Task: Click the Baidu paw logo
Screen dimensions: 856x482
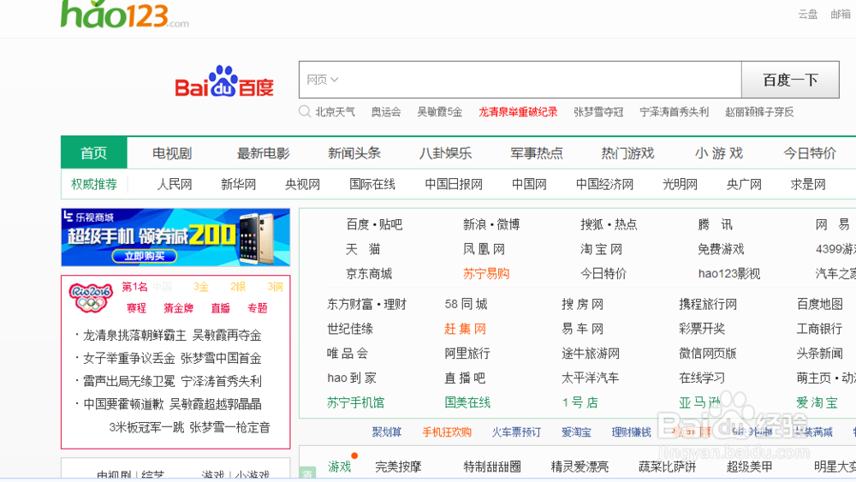Action: click(x=224, y=81)
